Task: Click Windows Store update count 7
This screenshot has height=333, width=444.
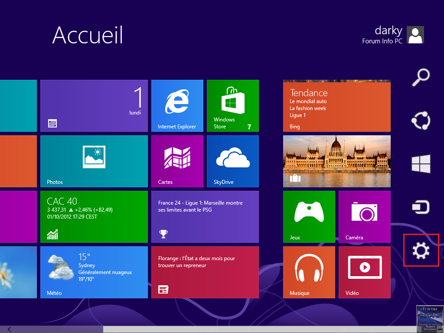Action: 249,127
